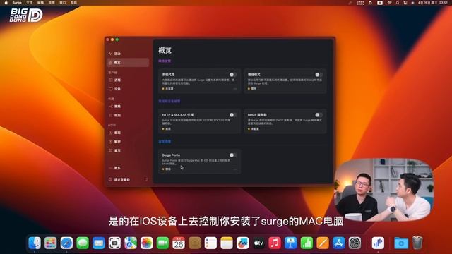
Task: Click the date and time in menu bar
Action: pyautogui.click(x=433, y=3)
